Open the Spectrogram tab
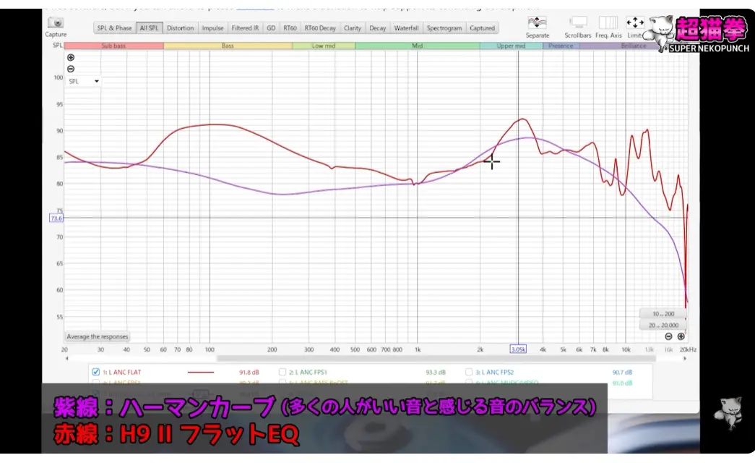Screen dimensions: 755x463 pos(444,28)
